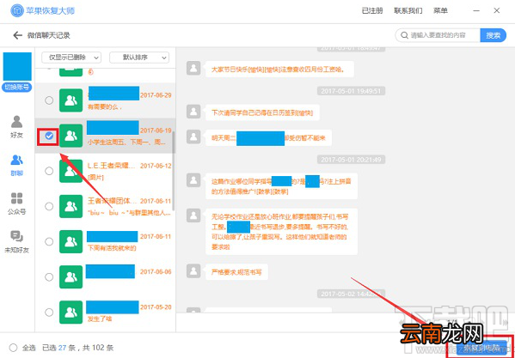Click the 大家节日快乐 message bubble
The width and height of the screenshot is (515, 358).
279,70
